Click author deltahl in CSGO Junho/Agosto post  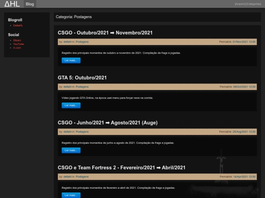(67, 132)
